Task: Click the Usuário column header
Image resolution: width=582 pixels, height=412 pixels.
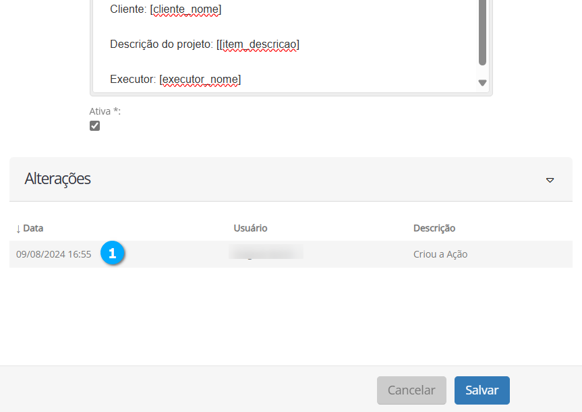Action: 250,228
